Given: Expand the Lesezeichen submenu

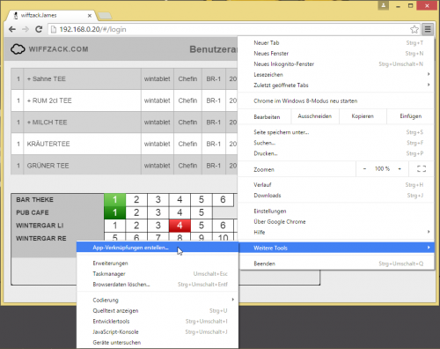Looking at the screenshot, I should [335, 75].
